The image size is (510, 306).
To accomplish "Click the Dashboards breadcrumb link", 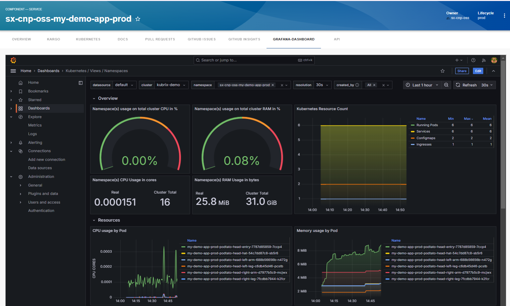I will [48, 71].
